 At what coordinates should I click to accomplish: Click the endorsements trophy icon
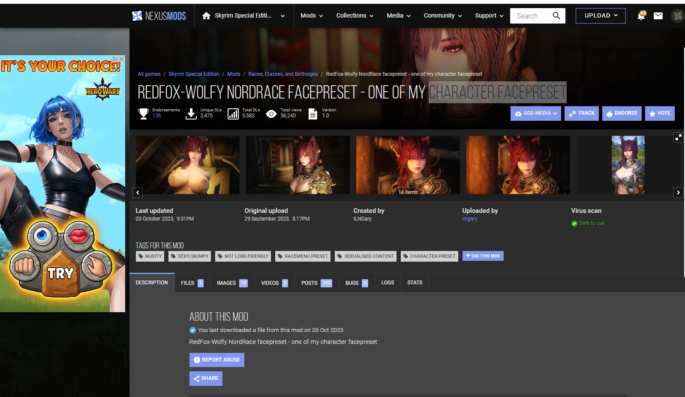click(x=143, y=113)
